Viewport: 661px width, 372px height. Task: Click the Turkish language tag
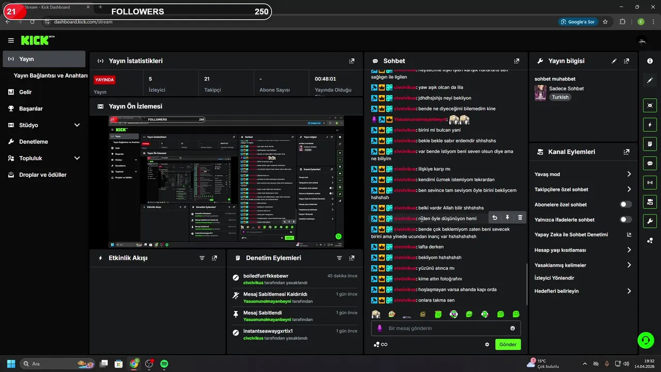point(560,97)
